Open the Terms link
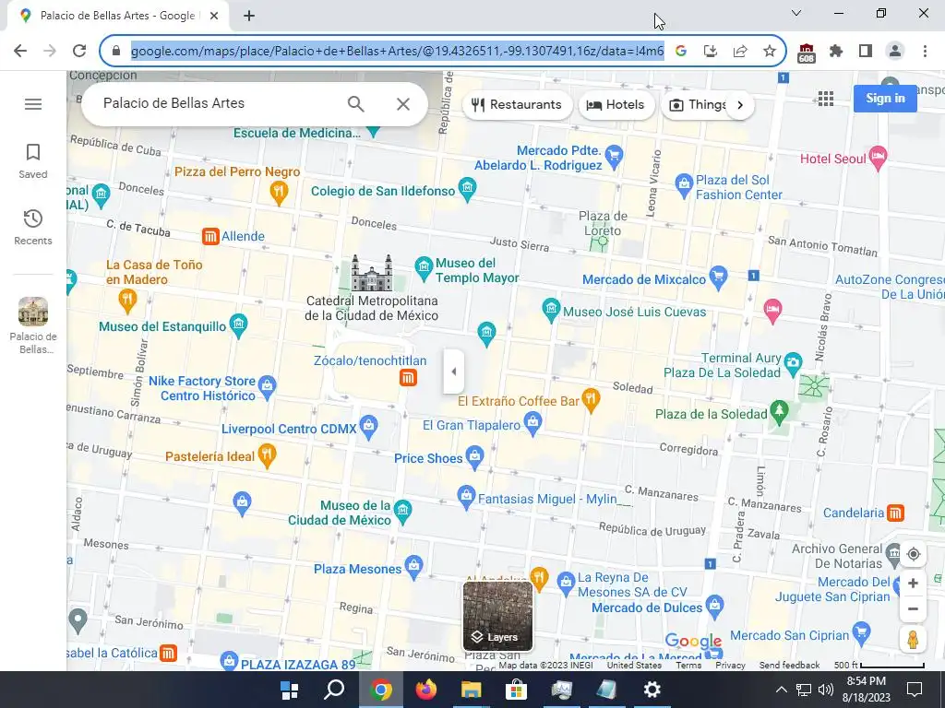 coord(688,666)
